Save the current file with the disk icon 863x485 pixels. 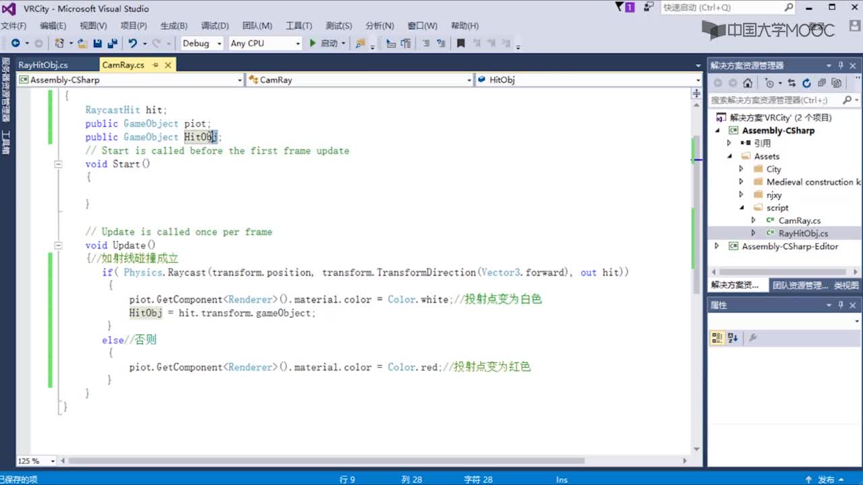(x=97, y=43)
